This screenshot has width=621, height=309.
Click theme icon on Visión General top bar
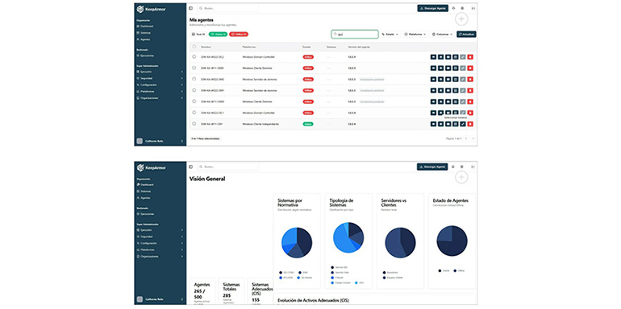[x=453, y=167]
